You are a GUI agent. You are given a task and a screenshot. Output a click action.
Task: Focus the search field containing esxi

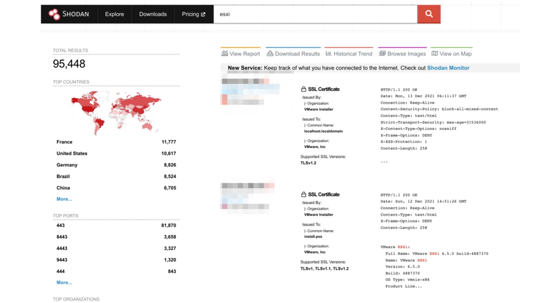315,14
